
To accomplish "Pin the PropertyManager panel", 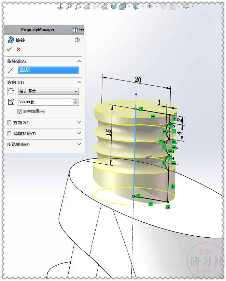I will 82,30.
